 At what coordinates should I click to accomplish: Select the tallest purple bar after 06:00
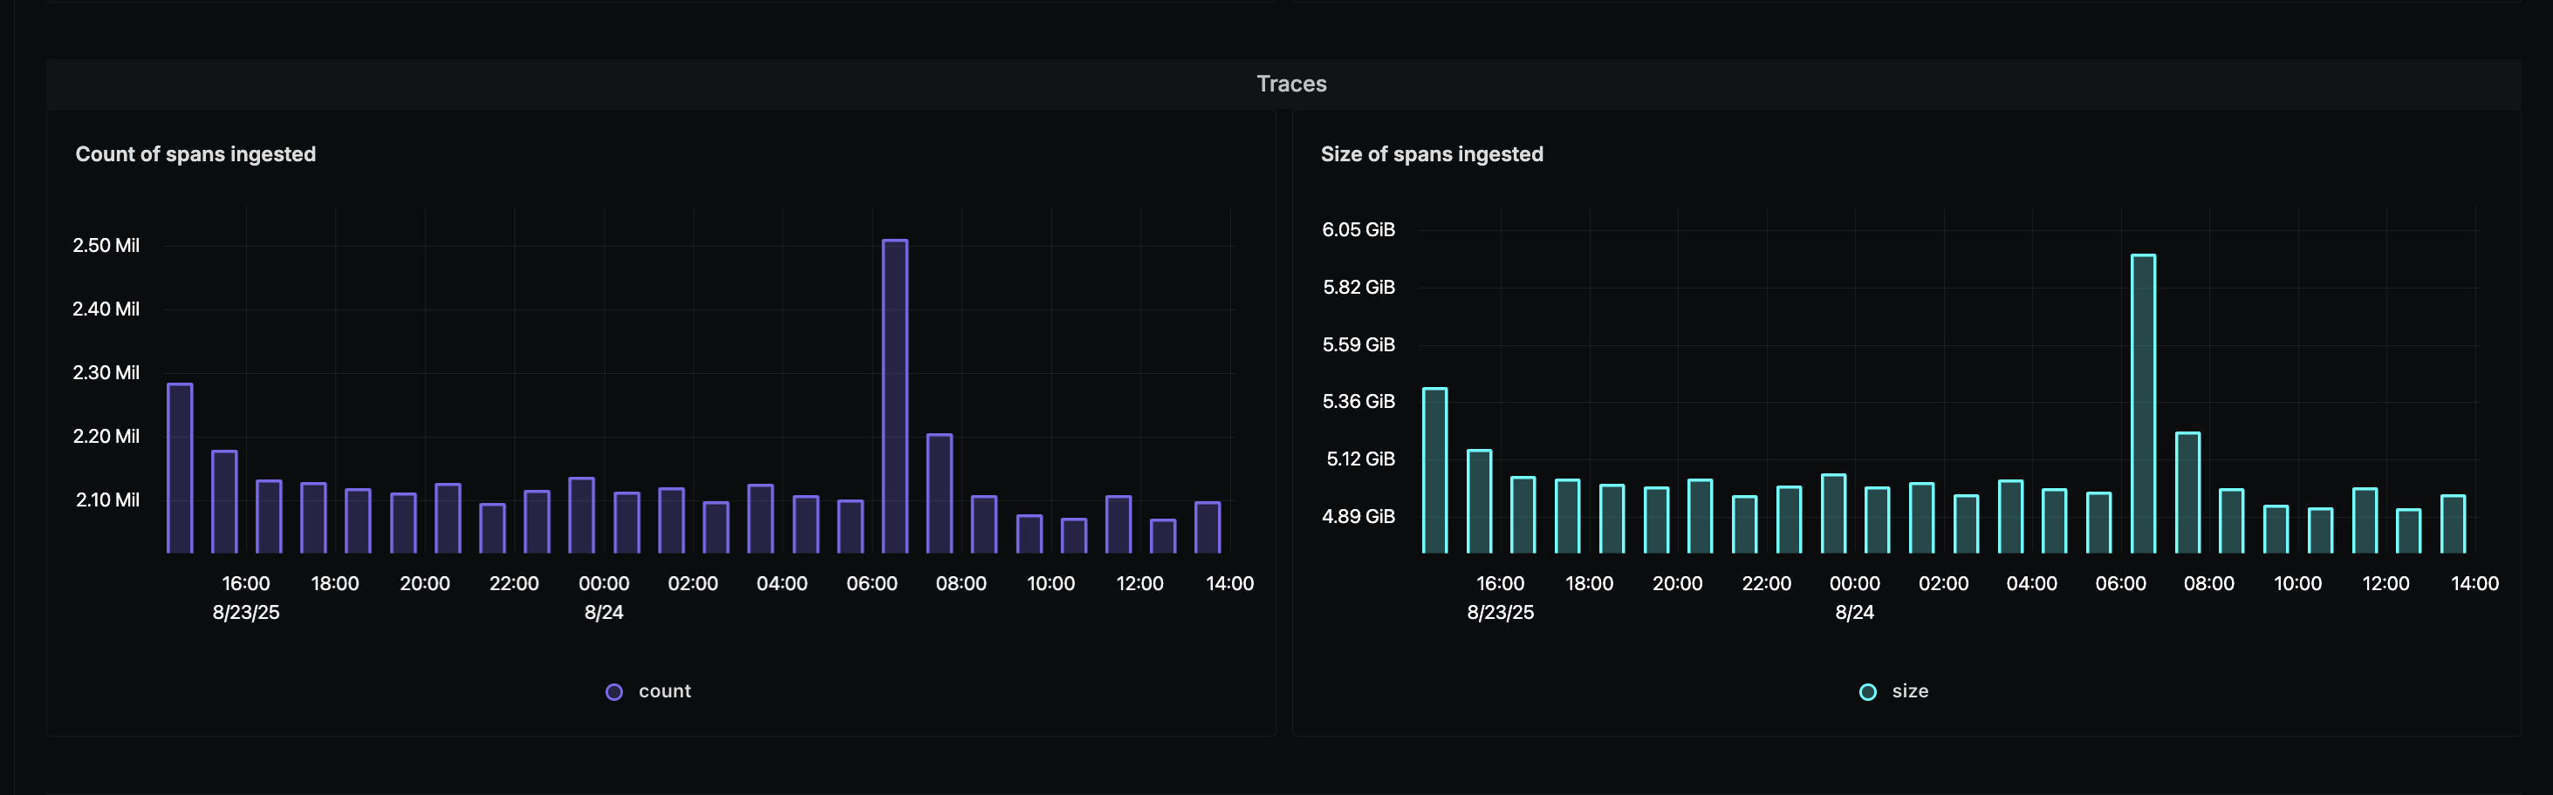coord(895,396)
